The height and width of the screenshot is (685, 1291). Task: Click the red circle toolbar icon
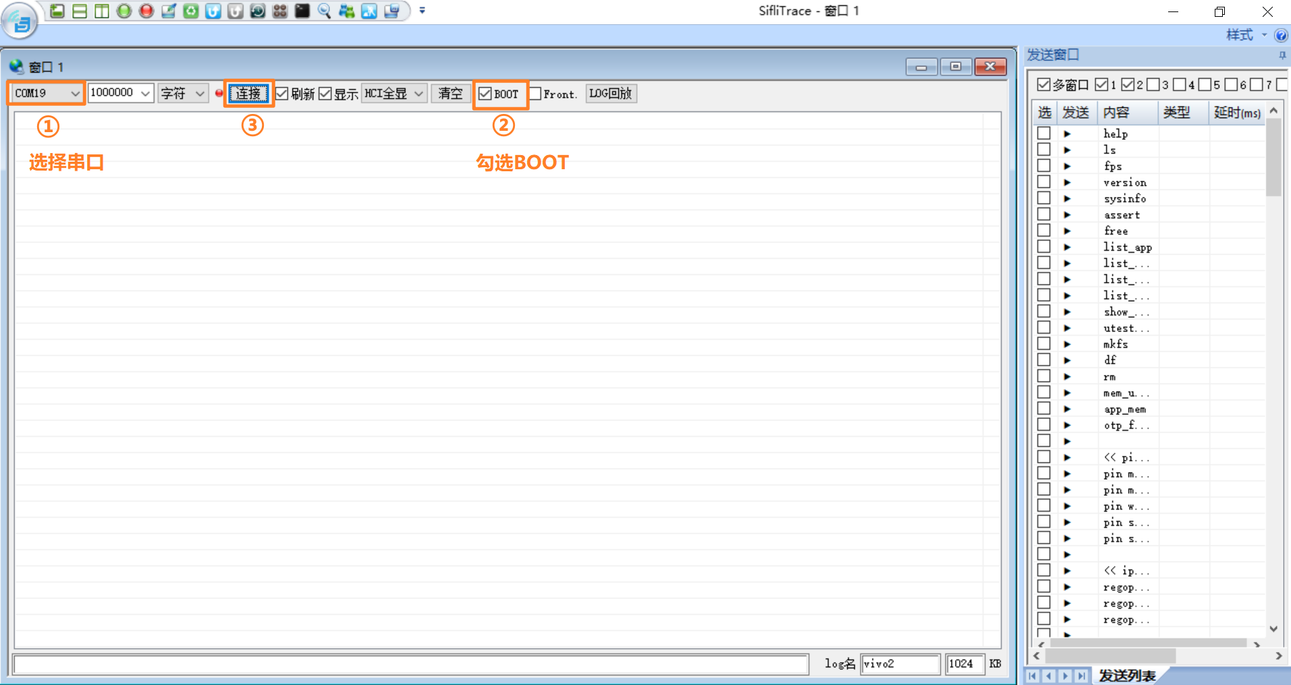click(146, 11)
